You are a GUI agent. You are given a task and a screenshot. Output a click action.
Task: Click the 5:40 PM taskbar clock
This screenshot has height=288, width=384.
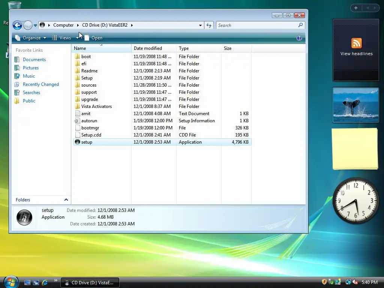[x=369, y=282]
